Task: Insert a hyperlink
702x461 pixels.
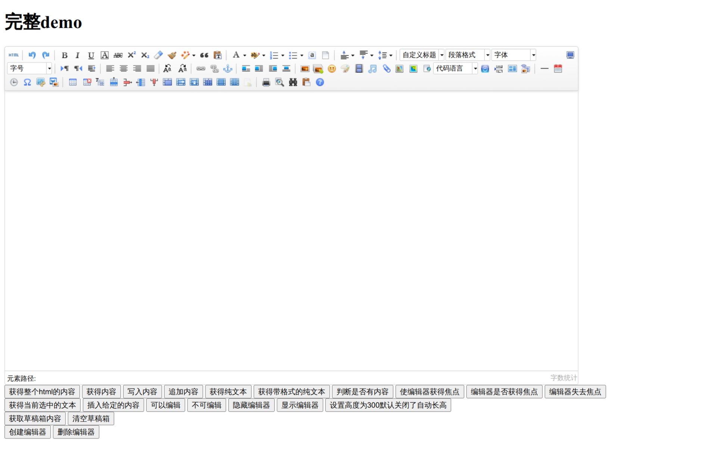Action: pos(201,69)
